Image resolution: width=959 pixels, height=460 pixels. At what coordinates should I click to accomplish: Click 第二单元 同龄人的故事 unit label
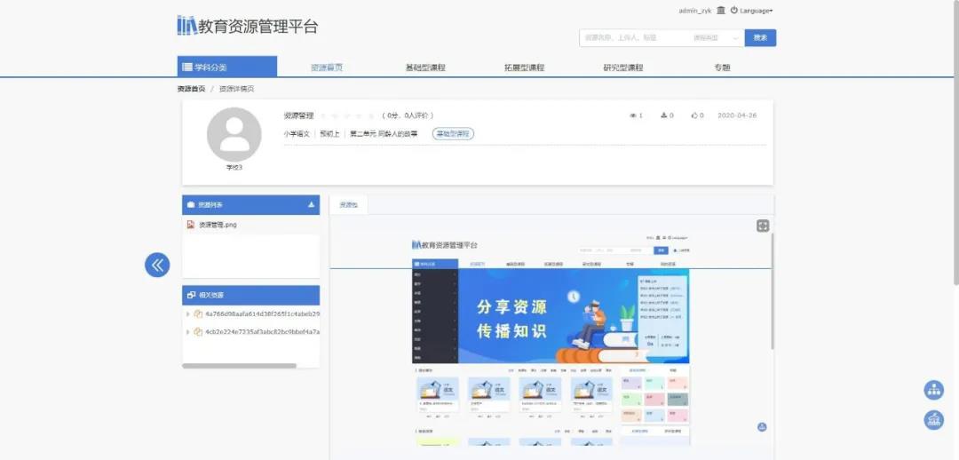click(x=384, y=133)
